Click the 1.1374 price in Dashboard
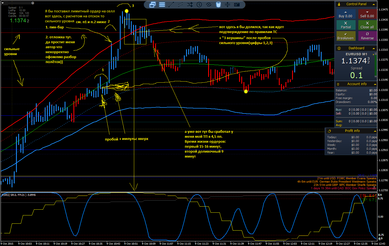Screen dimensions: 389x246 pyautogui.click(x=356, y=61)
